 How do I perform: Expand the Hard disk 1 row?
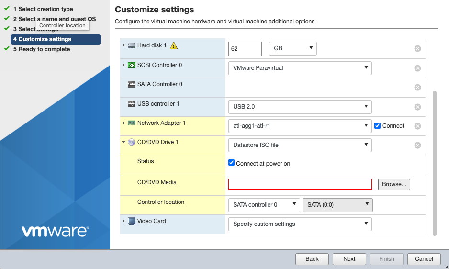point(123,45)
